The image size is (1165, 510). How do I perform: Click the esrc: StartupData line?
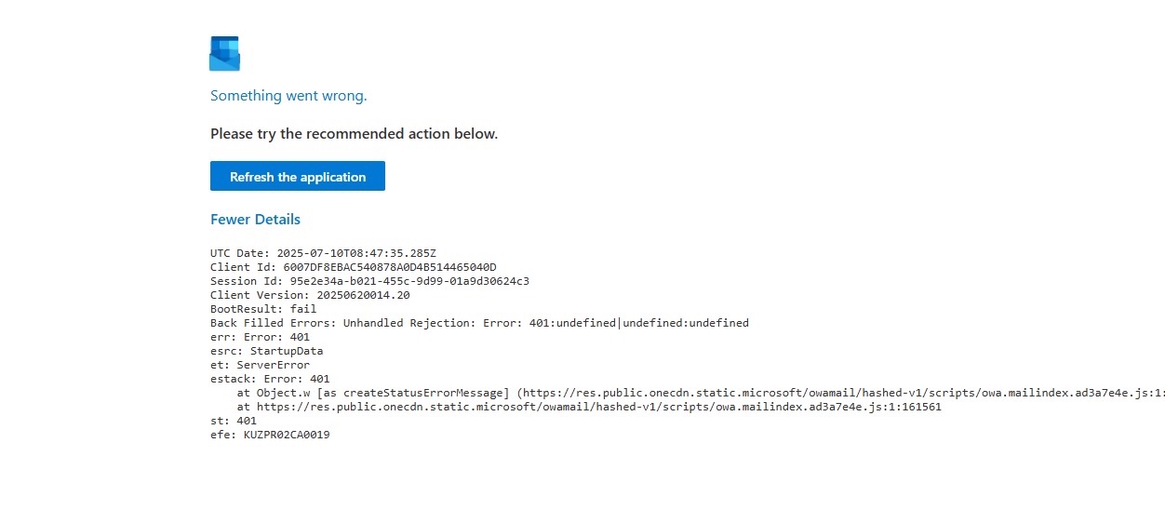pyautogui.click(x=267, y=351)
